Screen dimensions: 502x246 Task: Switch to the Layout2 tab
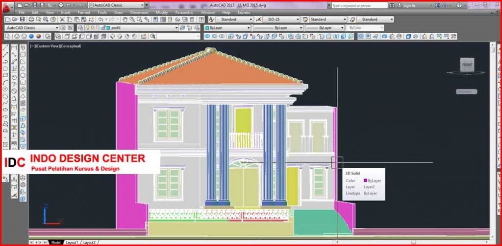point(89,243)
